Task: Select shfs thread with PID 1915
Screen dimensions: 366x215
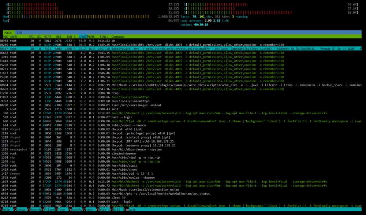Action: pos(181,57)
